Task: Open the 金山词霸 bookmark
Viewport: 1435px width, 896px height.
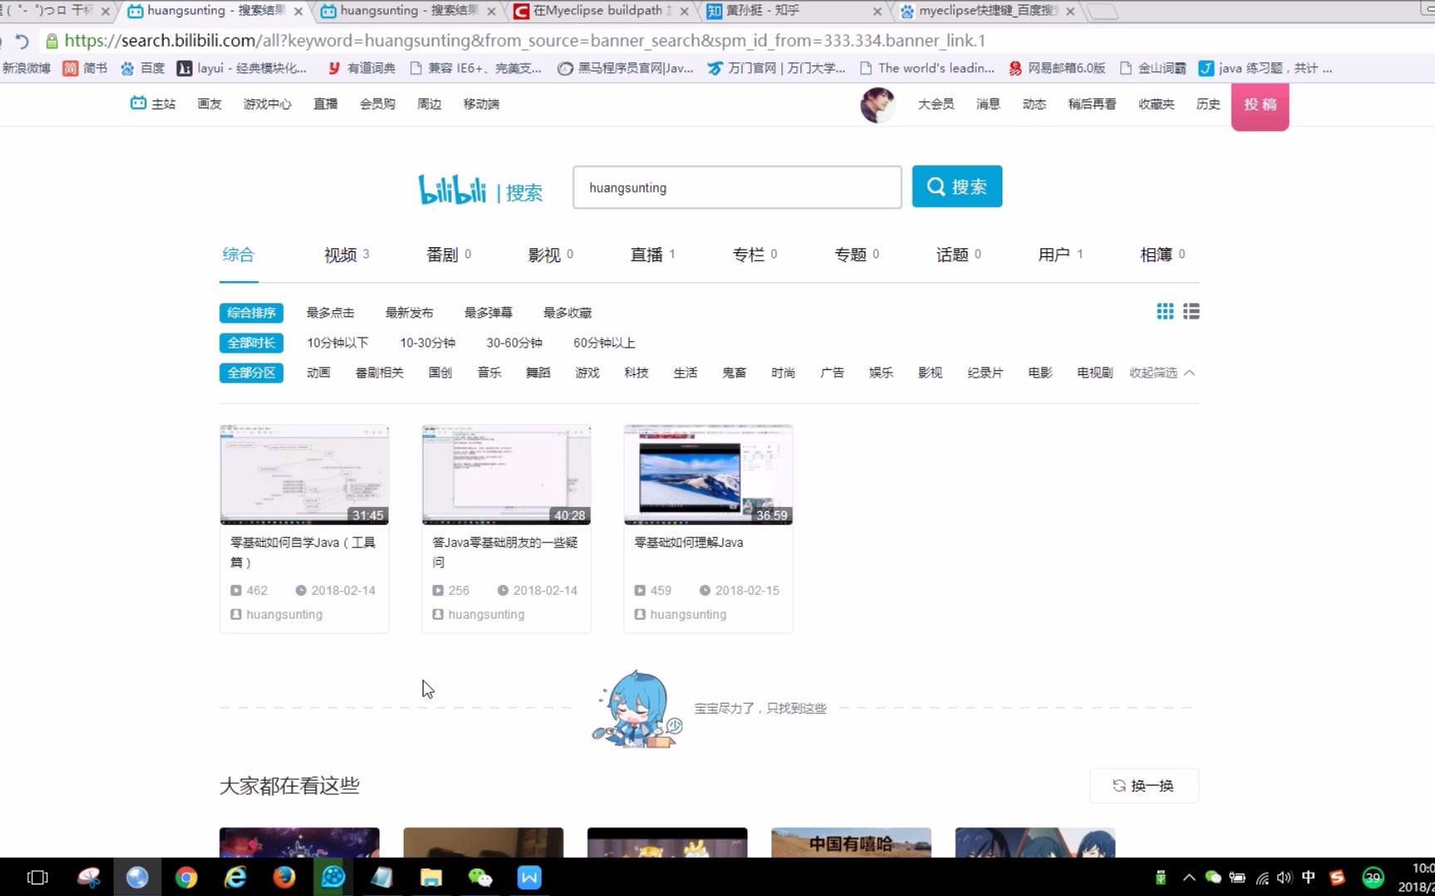Action: click(1153, 68)
